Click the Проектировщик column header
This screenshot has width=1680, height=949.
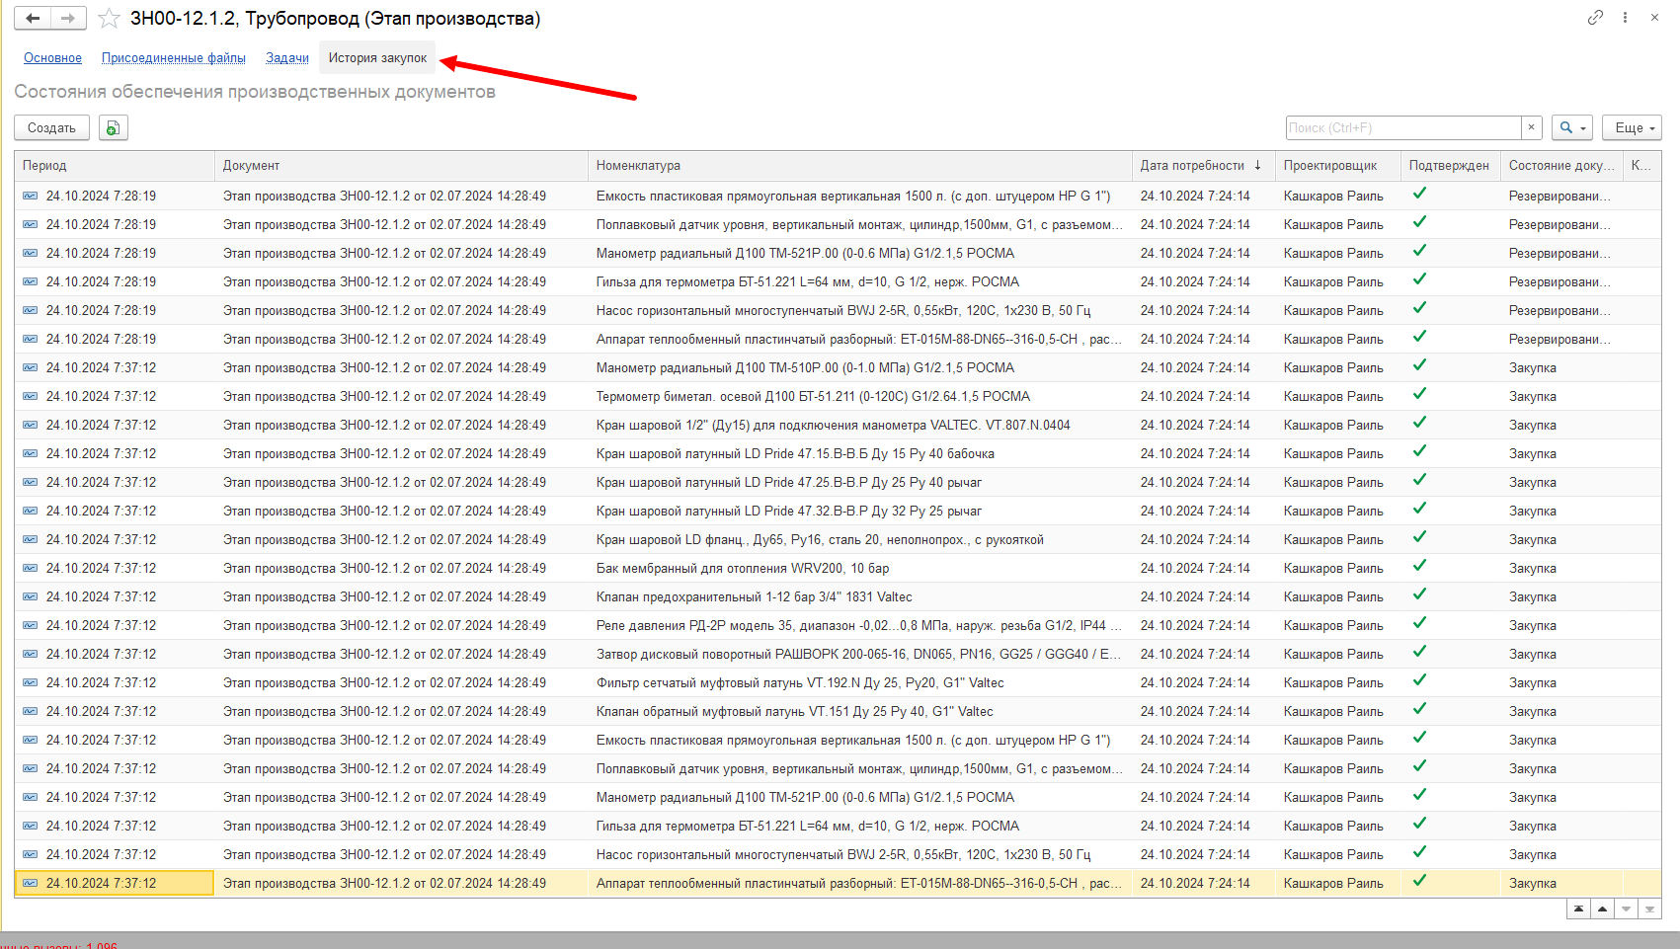point(1338,166)
